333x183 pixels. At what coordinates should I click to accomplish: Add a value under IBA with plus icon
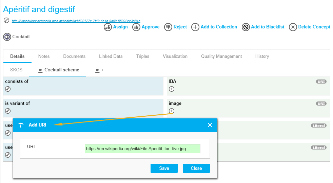[172, 89]
